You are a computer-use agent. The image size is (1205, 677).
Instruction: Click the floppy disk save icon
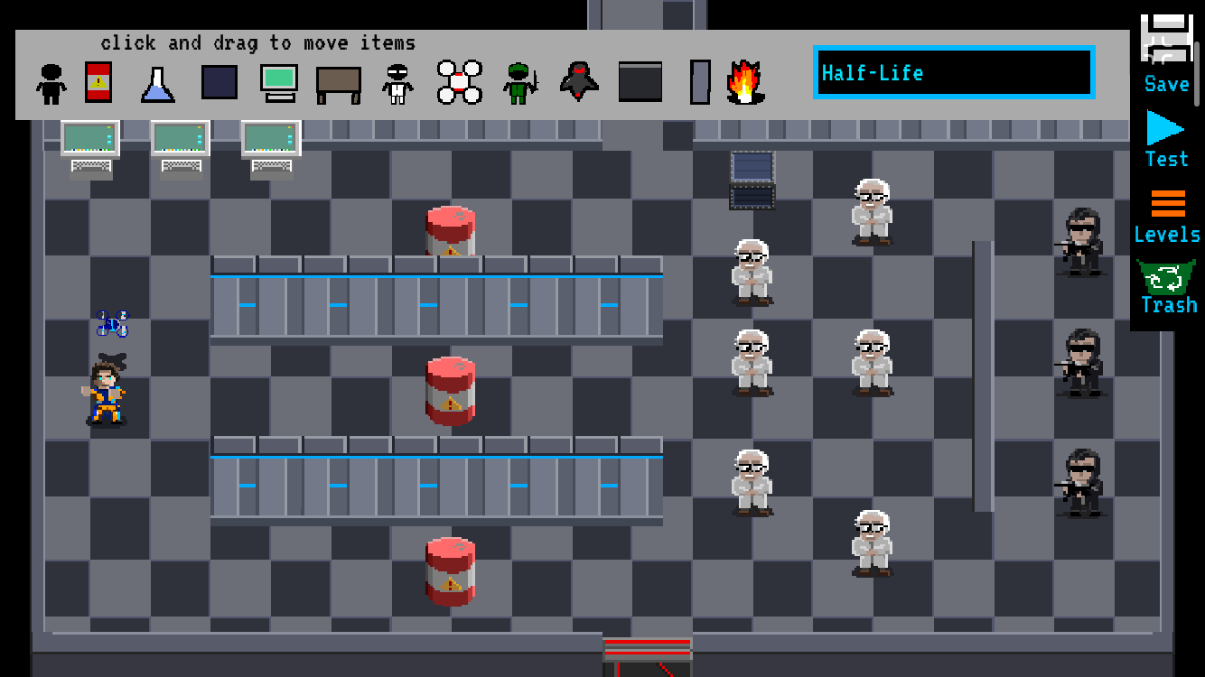[1167, 39]
